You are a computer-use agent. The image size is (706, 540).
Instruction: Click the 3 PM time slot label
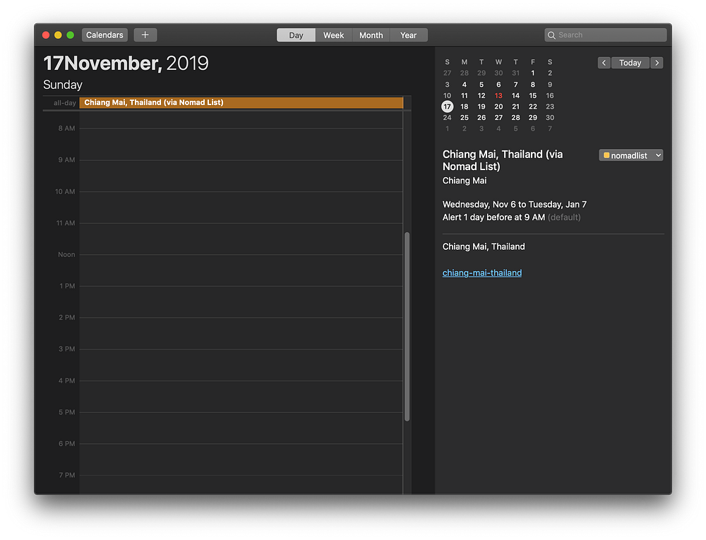[66, 349]
